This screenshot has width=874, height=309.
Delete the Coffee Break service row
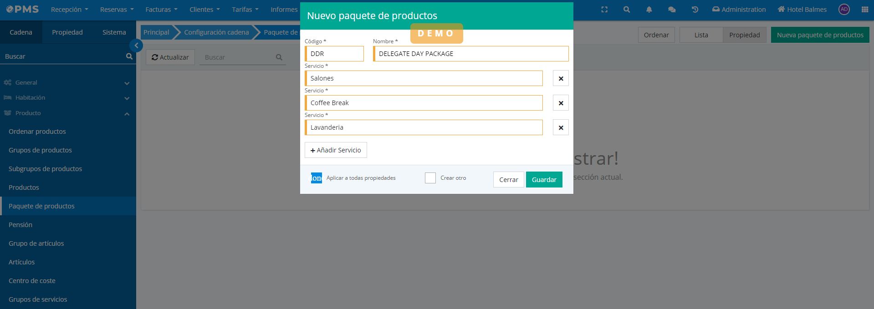click(x=561, y=103)
